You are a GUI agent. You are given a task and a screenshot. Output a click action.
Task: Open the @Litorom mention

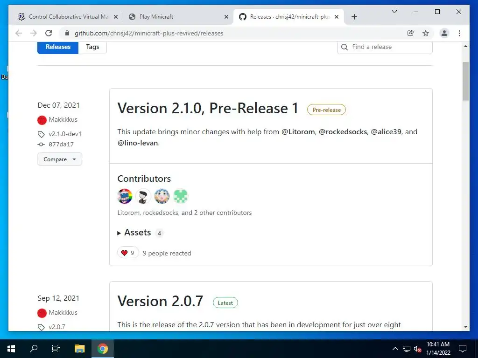(x=298, y=132)
